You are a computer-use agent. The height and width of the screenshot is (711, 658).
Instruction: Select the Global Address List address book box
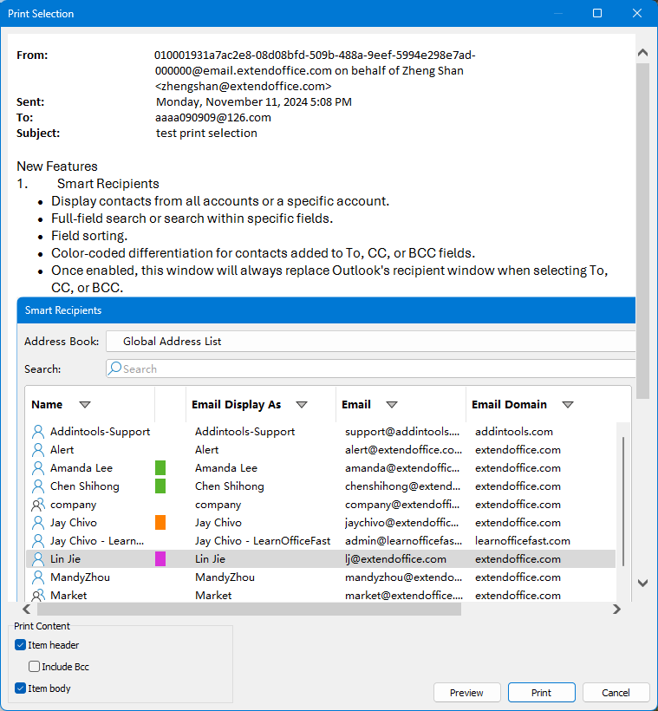[371, 342]
